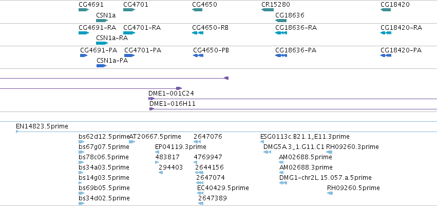Select the CG18420 gene arrow
This screenshot has height=206, width=437.
386,10
